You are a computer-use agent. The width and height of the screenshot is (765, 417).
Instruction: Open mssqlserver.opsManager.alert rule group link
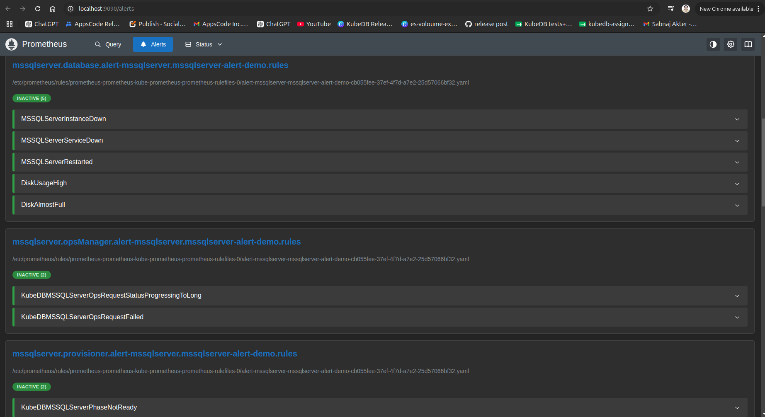point(156,242)
